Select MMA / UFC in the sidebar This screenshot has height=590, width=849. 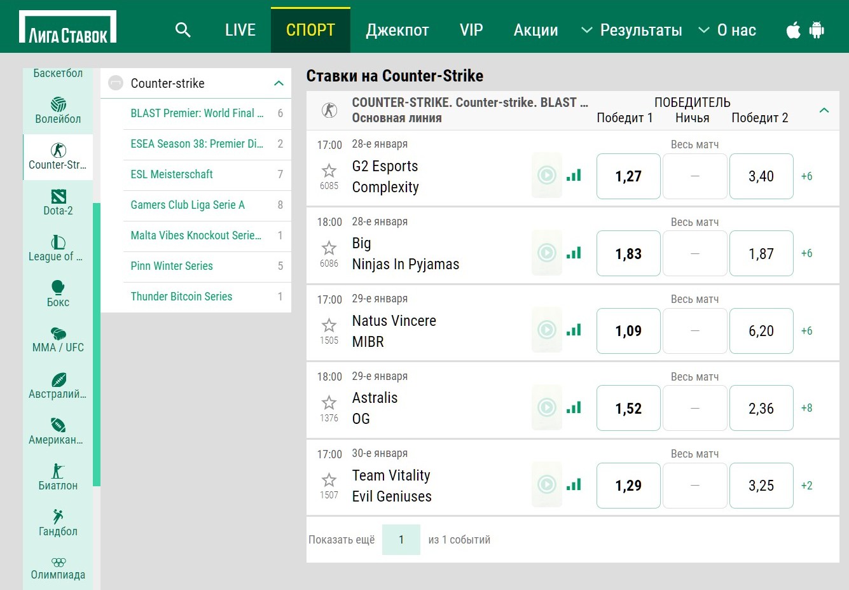click(58, 340)
